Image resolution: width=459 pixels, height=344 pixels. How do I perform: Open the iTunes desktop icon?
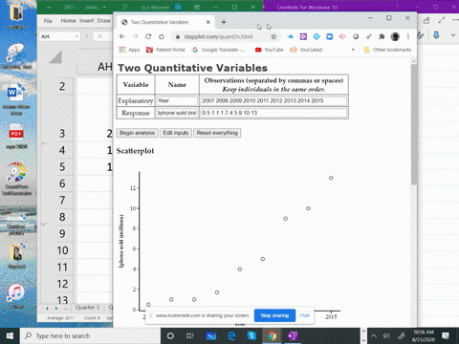point(16,295)
